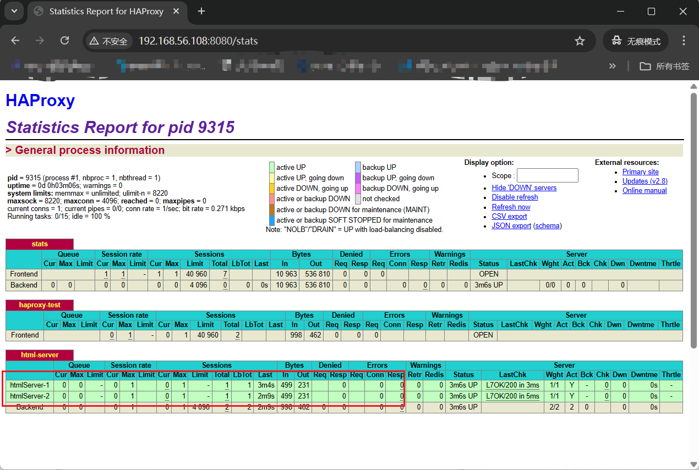Screen dimensions: 699x470
Task: Click haproxy-test Frontend status OPEN cell
Action: (x=483, y=335)
